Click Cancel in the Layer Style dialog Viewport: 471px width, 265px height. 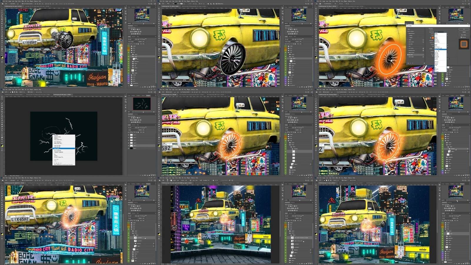[x=464, y=32]
